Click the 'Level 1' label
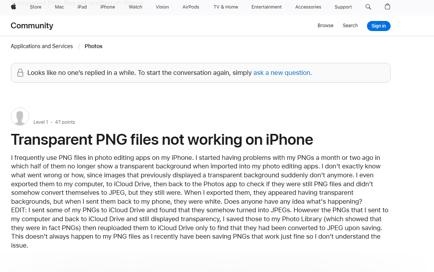 (41, 122)
